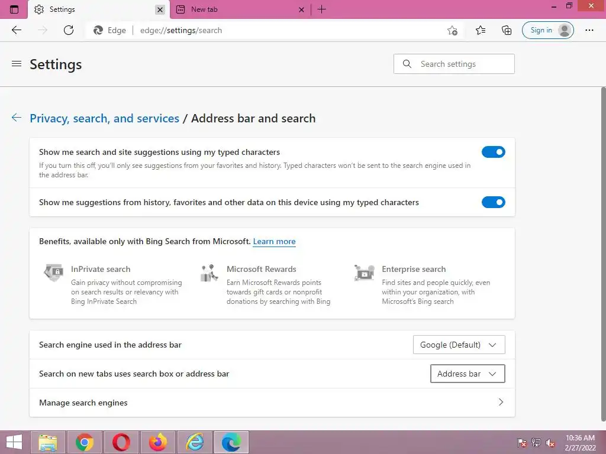This screenshot has height=454, width=606.
Task: Click the Microsoft Rewards heading
Action: click(x=261, y=270)
